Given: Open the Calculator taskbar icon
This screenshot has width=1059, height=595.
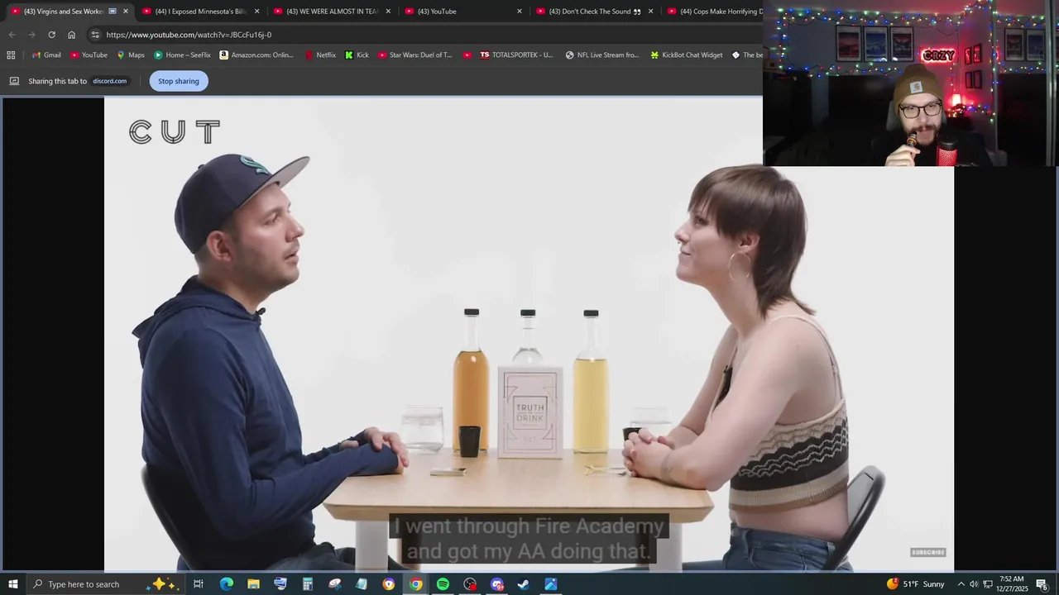Looking at the screenshot, I should tap(308, 584).
